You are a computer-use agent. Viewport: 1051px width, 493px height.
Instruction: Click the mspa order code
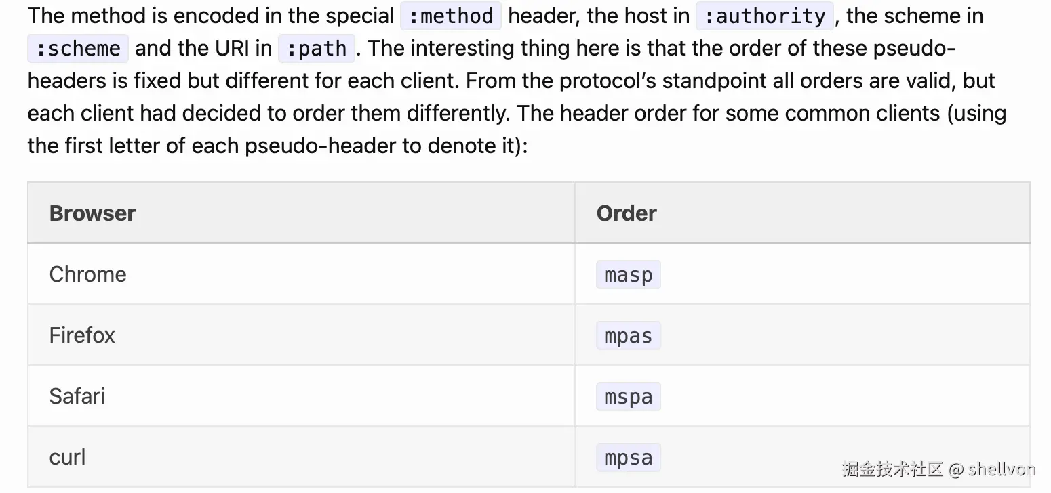tap(628, 397)
